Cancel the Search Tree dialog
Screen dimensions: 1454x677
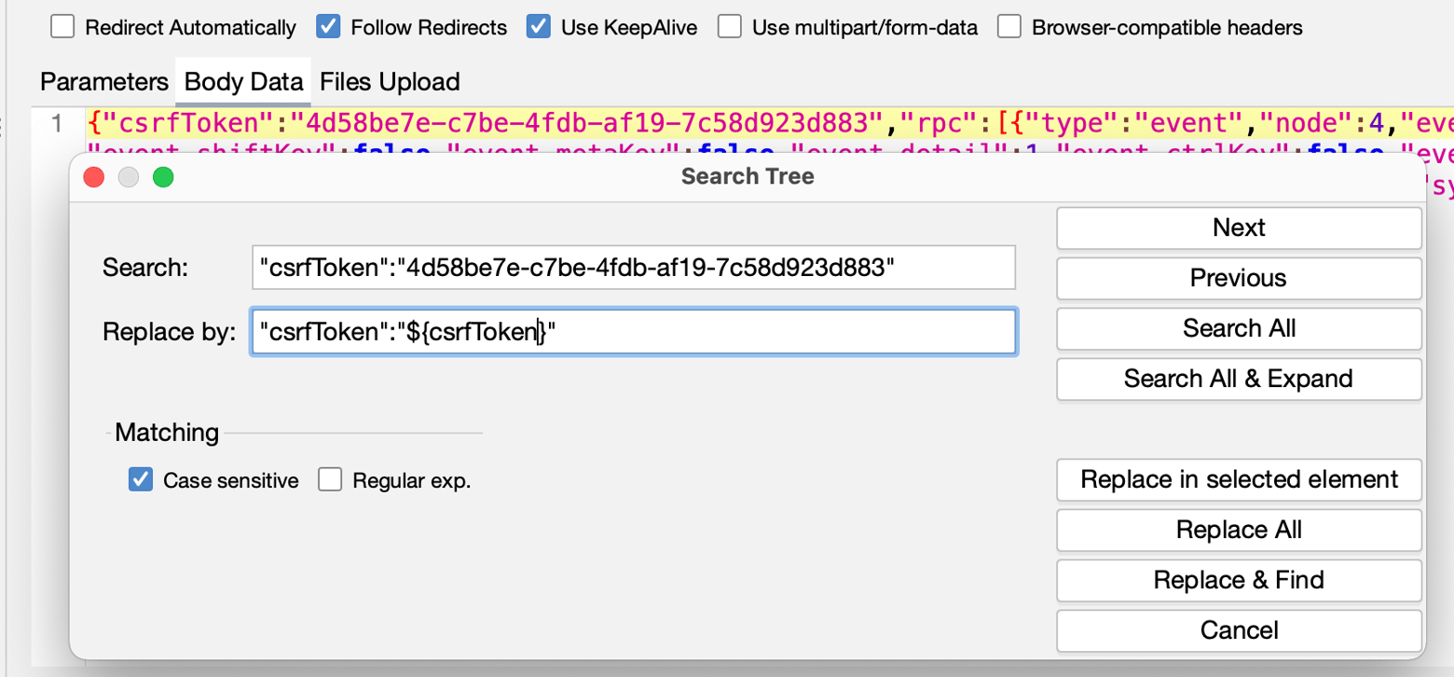1238,630
